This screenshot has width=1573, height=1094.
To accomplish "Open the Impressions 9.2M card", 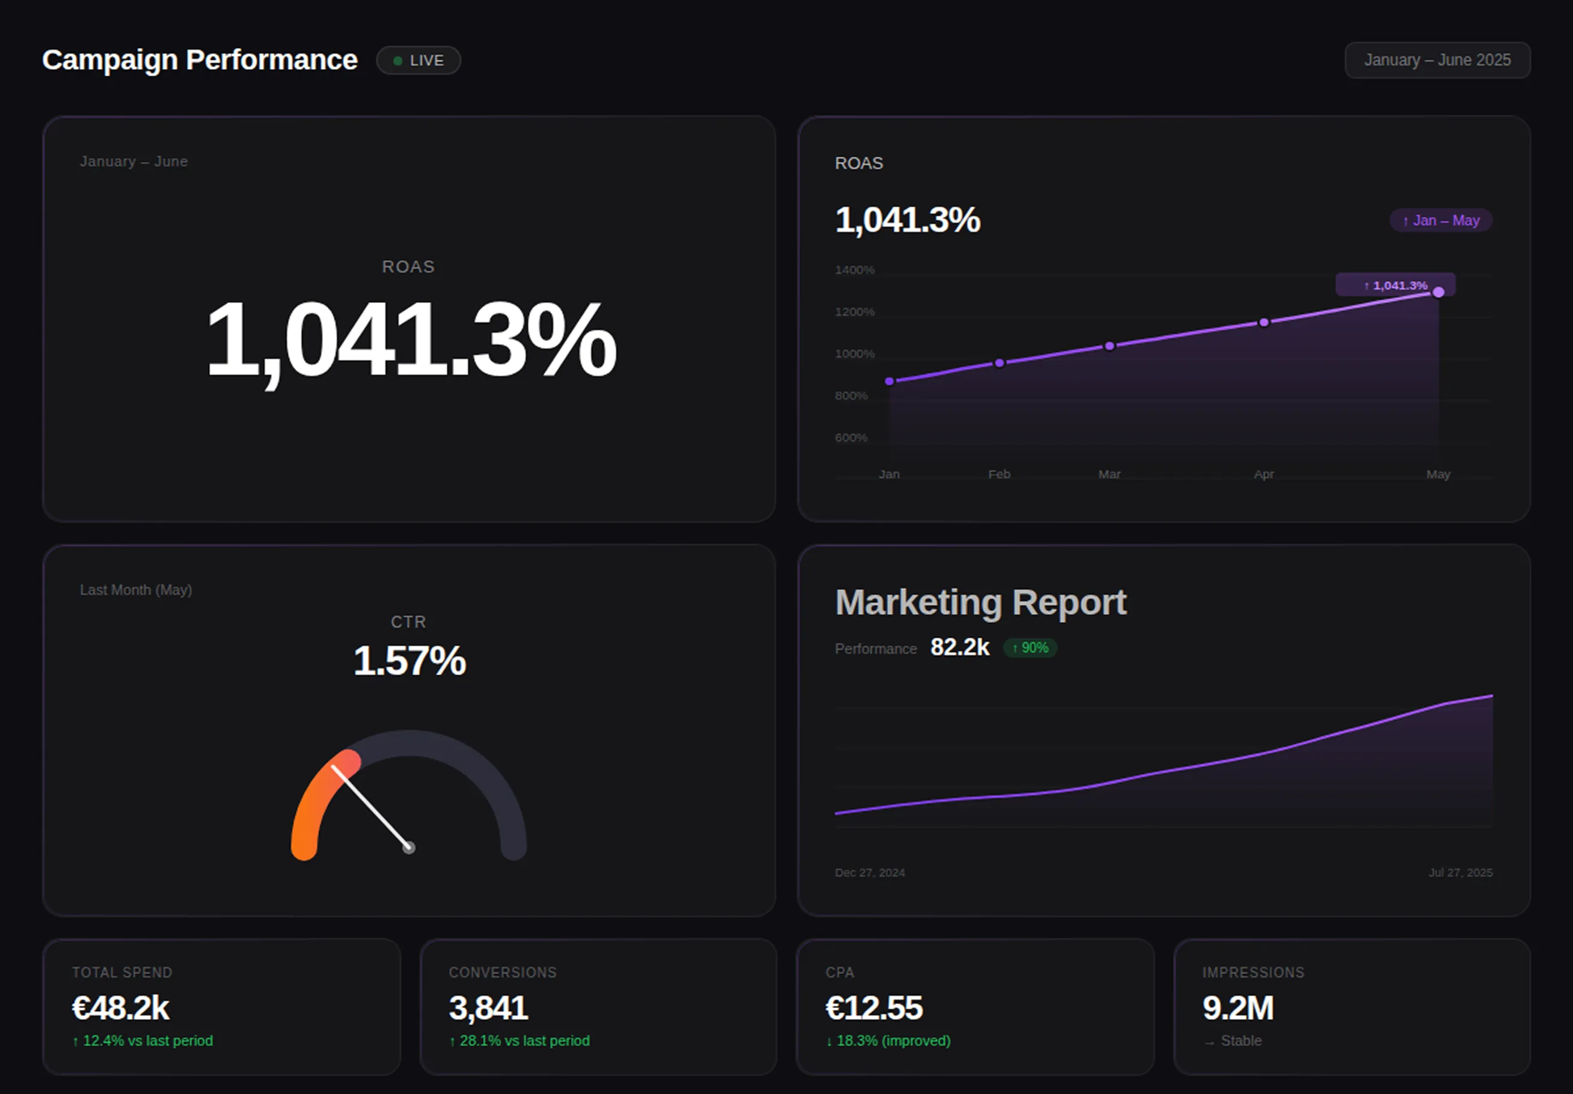I will (x=1352, y=1007).
